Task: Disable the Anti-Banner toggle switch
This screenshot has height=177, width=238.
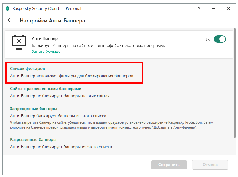Action: click(x=220, y=39)
